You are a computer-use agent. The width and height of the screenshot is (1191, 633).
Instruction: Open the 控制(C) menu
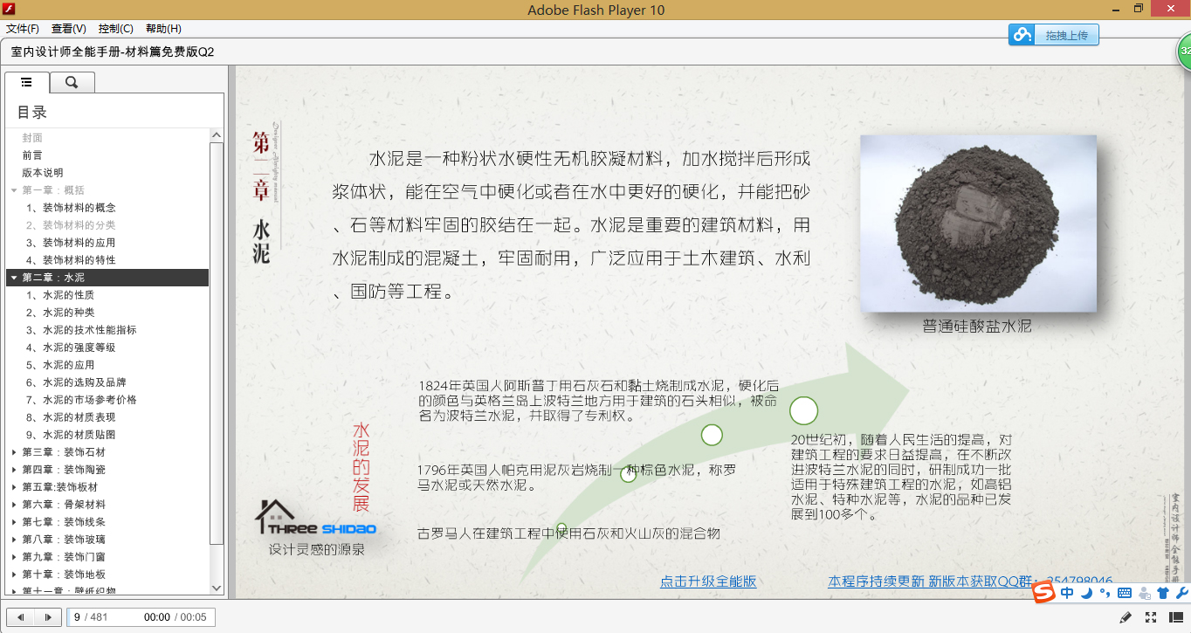[x=116, y=29]
